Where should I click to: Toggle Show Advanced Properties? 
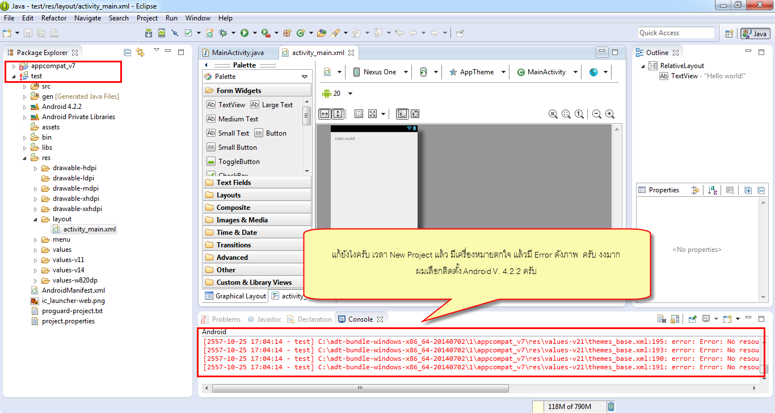[x=694, y=190]
